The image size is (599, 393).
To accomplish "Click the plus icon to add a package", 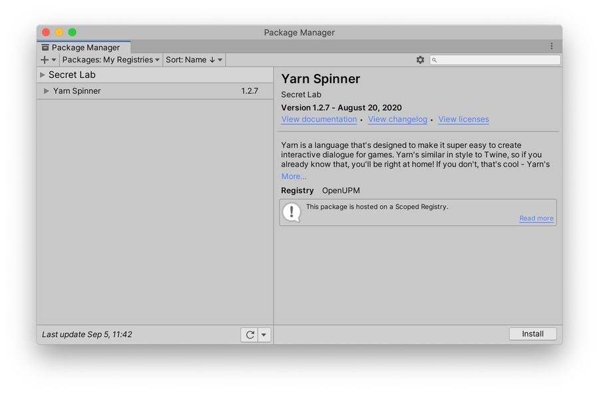I will tap(45, 60).
